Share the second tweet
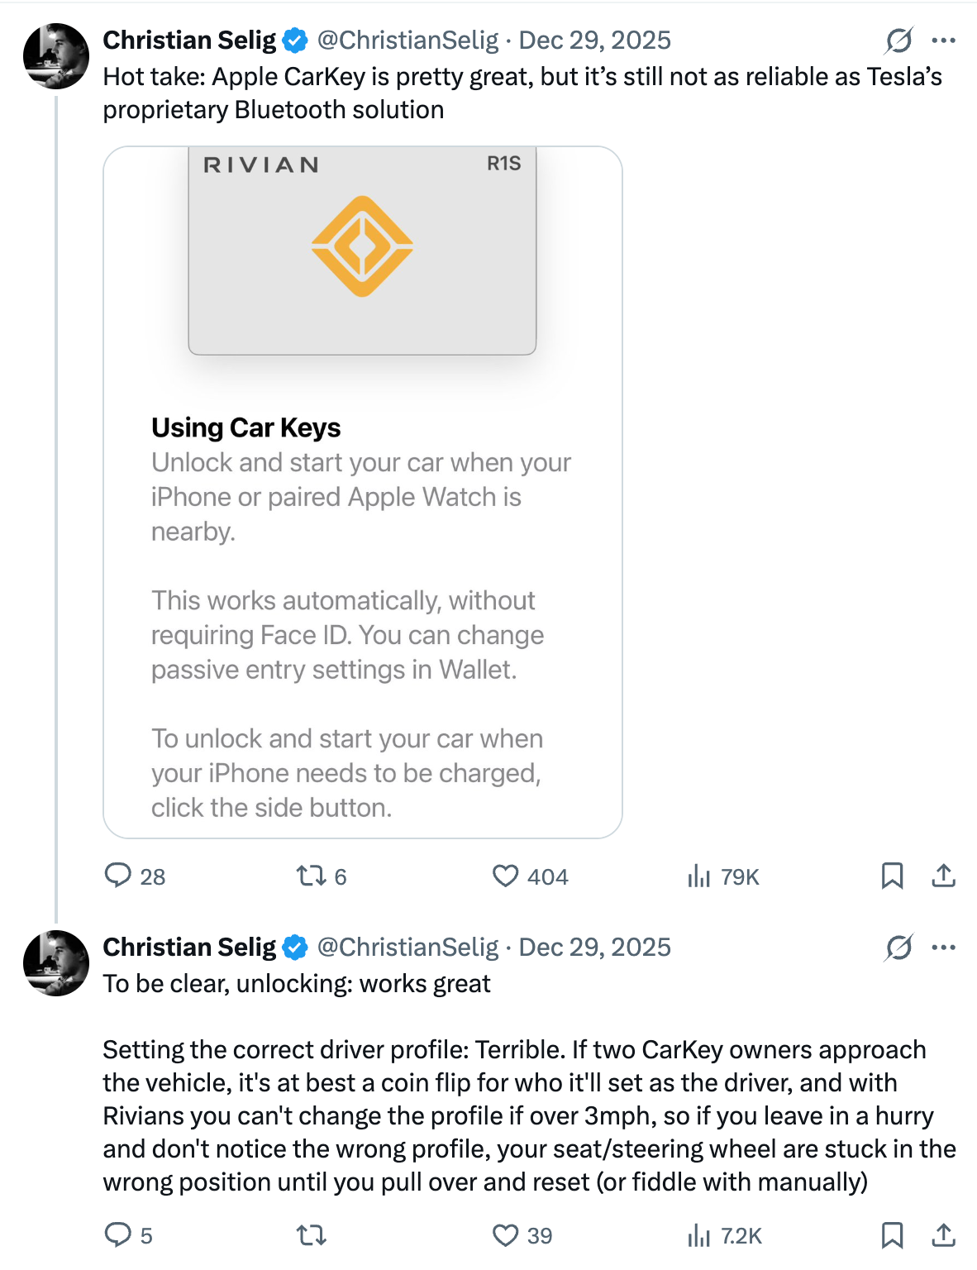This screenshot has height=1270, width=977. (943, 1234)
